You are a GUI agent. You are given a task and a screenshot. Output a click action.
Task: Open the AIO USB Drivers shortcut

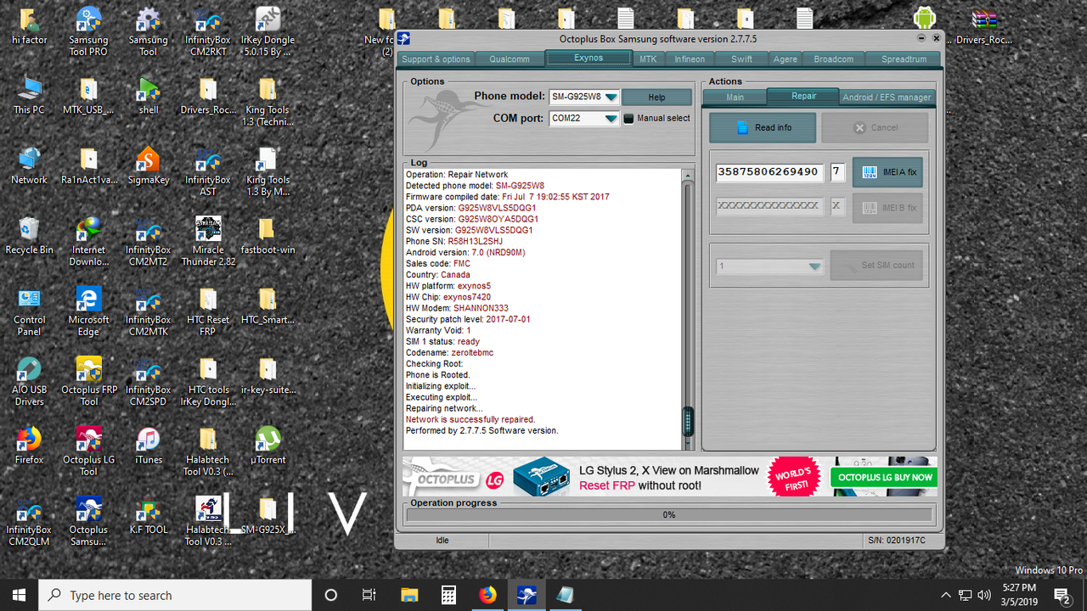pyautogui.click(x=29, y=382)
